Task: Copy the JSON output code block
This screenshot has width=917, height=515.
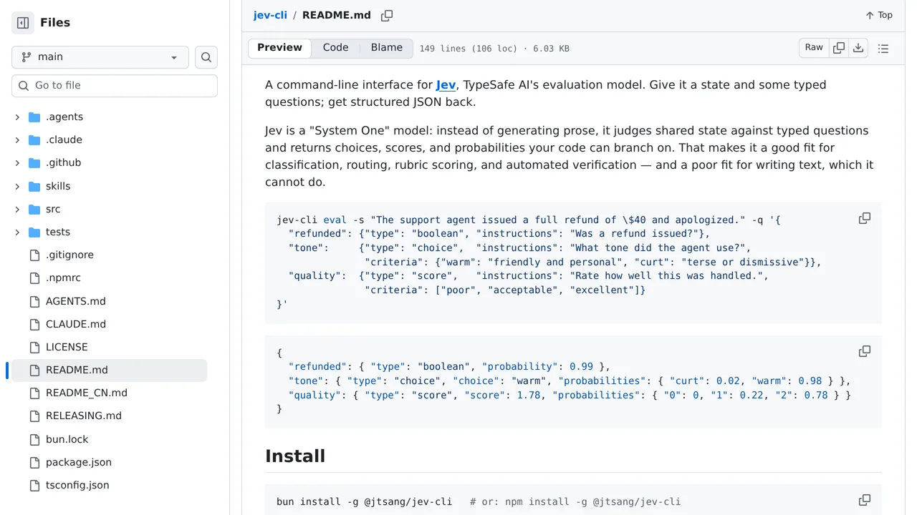Action: [865, 351]
